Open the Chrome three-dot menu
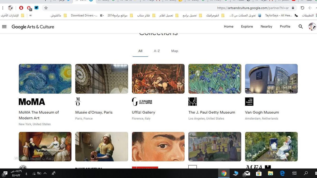317x178 pixels. point(3,8)
